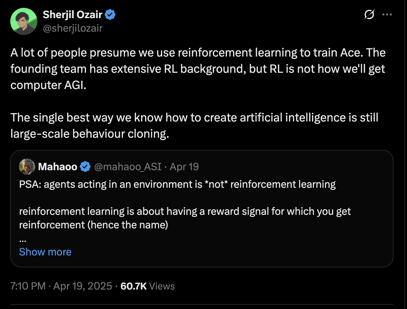Open the Grok explain-this-post icon
The width and height of the screenshot is (407, 309).
pos(369,15)
